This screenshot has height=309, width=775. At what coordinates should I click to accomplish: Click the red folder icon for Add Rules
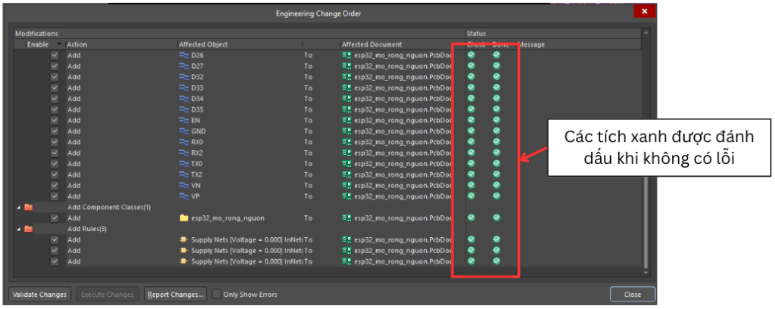(x=28, y=229)
